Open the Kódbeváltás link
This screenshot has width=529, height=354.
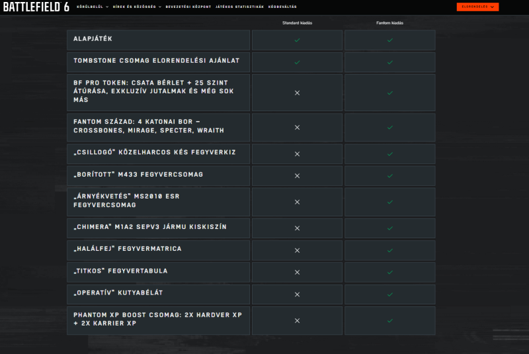pyautogui.click(x=282, y=7)
